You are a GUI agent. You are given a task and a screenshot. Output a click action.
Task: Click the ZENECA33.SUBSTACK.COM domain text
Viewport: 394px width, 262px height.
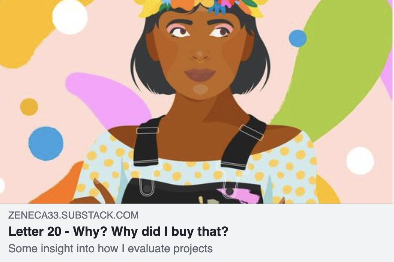click(74, 215)
